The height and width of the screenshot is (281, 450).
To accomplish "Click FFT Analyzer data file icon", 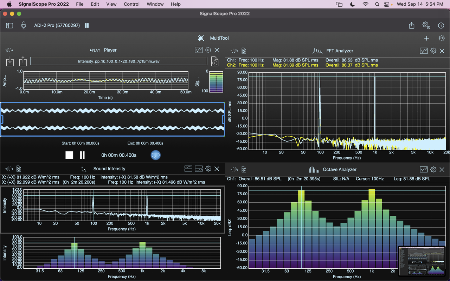I will tap(244, 51).
